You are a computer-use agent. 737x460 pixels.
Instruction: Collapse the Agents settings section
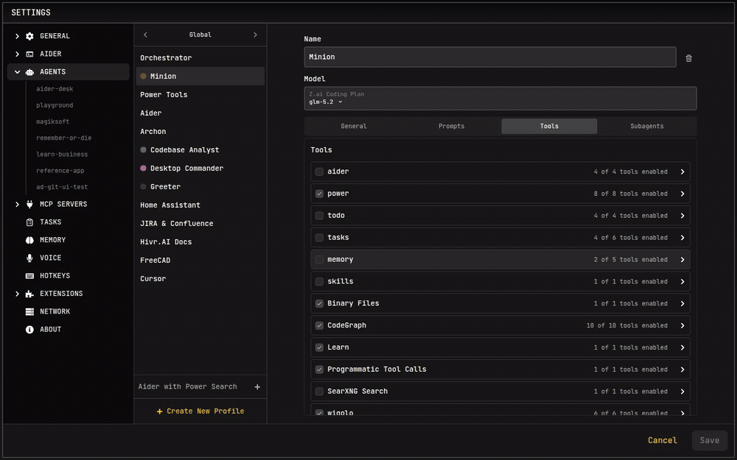(x=17, y=72)
